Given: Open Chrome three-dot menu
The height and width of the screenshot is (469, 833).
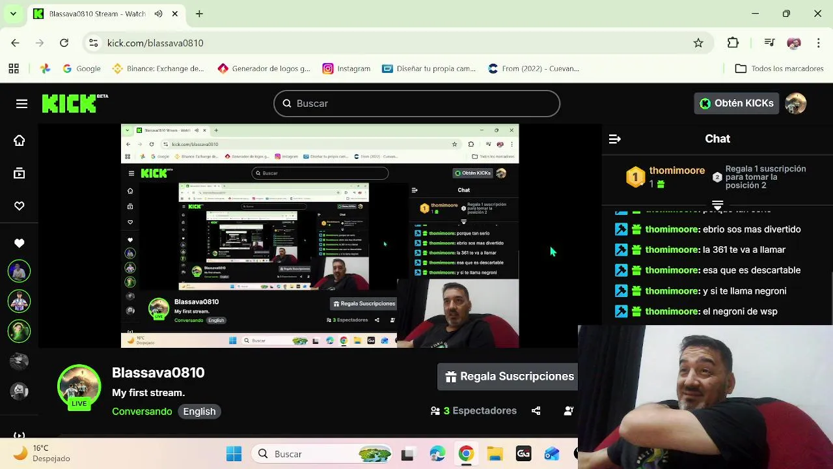Looking at the screenshot, I should click(x=818, y=43).
